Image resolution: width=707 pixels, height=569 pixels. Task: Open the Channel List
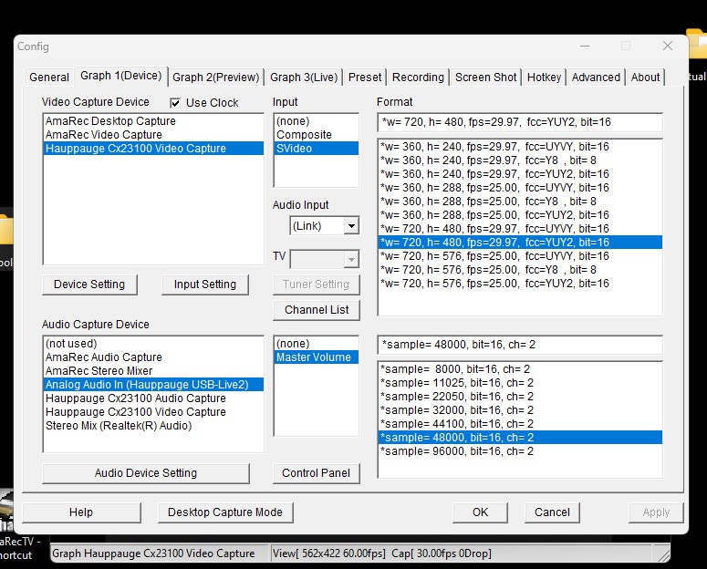pos(317,310)
